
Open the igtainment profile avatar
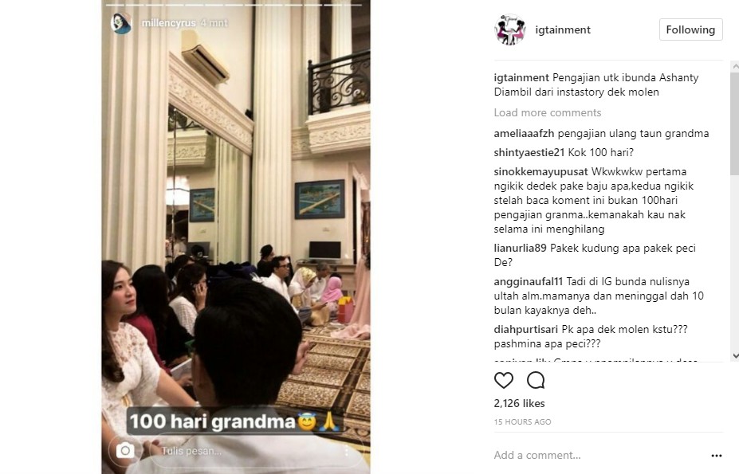coord(510,29)
